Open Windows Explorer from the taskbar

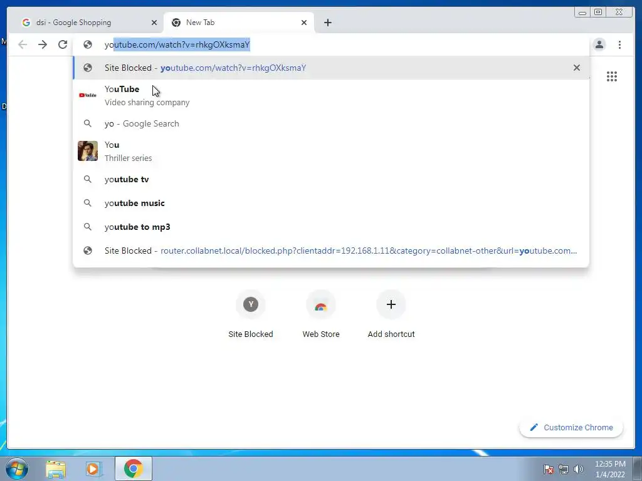(x=56, y=469)
